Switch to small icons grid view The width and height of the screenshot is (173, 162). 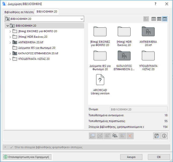[x=159, y=19]
